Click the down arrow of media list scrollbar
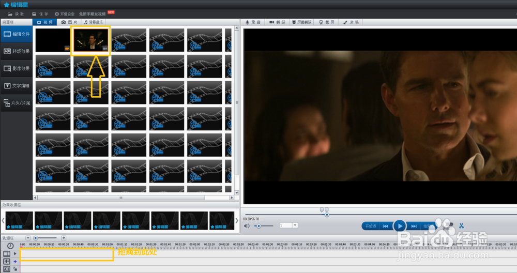Viewport: 517px width, 273px height. click(237, 192)
